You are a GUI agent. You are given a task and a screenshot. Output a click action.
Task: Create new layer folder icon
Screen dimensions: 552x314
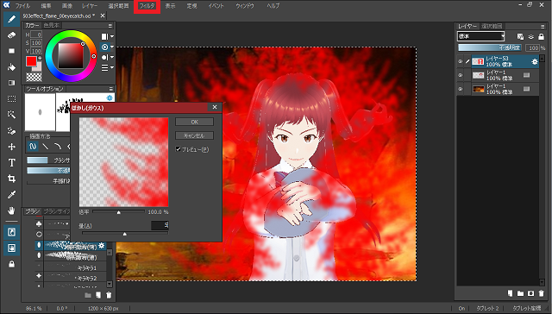point(520,293)
